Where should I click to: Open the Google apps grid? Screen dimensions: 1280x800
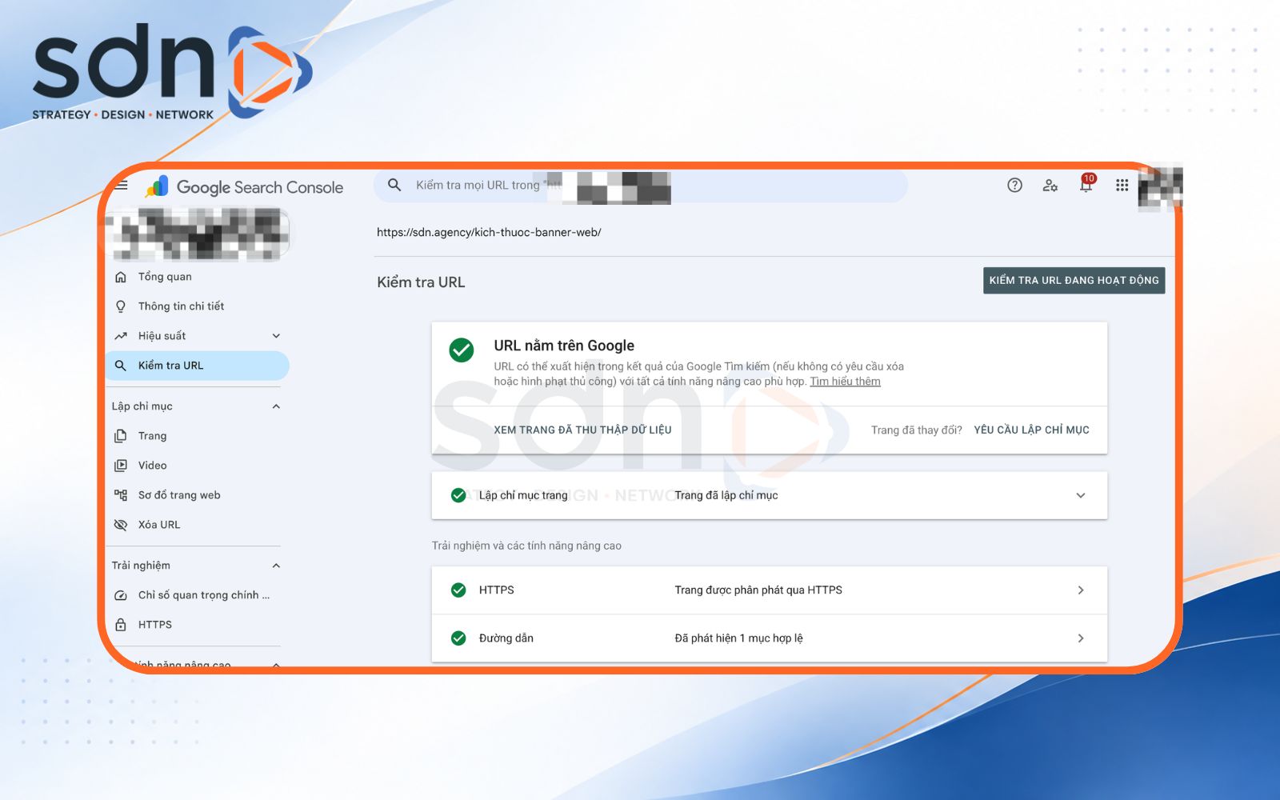[1122, 186]
